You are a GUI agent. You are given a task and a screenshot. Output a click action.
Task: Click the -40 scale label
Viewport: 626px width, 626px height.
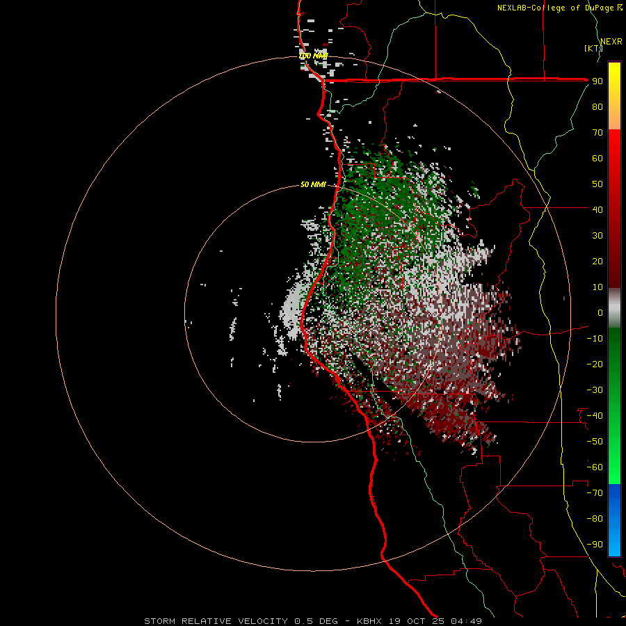[595, 416]
